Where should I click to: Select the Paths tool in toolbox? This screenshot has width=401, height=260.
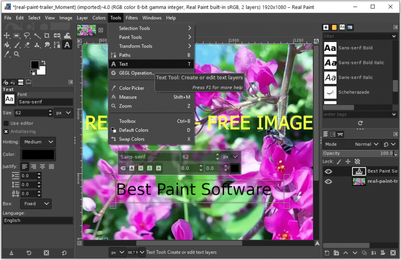[57, 45]
